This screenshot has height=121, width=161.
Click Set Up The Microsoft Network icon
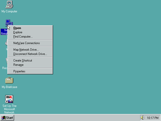pyautogui.click(x=9, y=99)
